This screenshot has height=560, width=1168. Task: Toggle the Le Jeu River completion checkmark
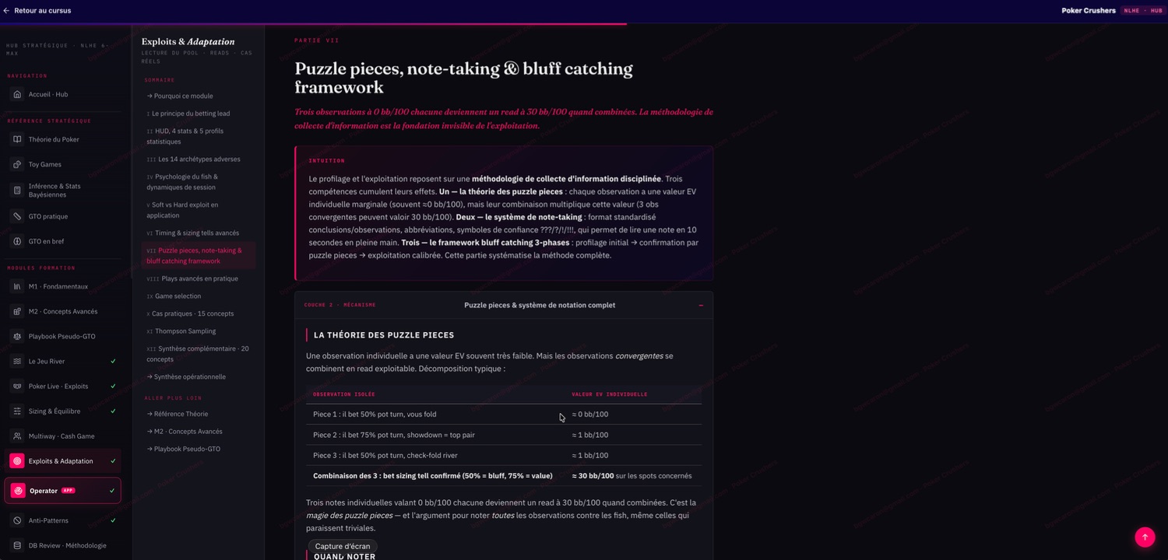pyautogui.click(x=113, y=361)
